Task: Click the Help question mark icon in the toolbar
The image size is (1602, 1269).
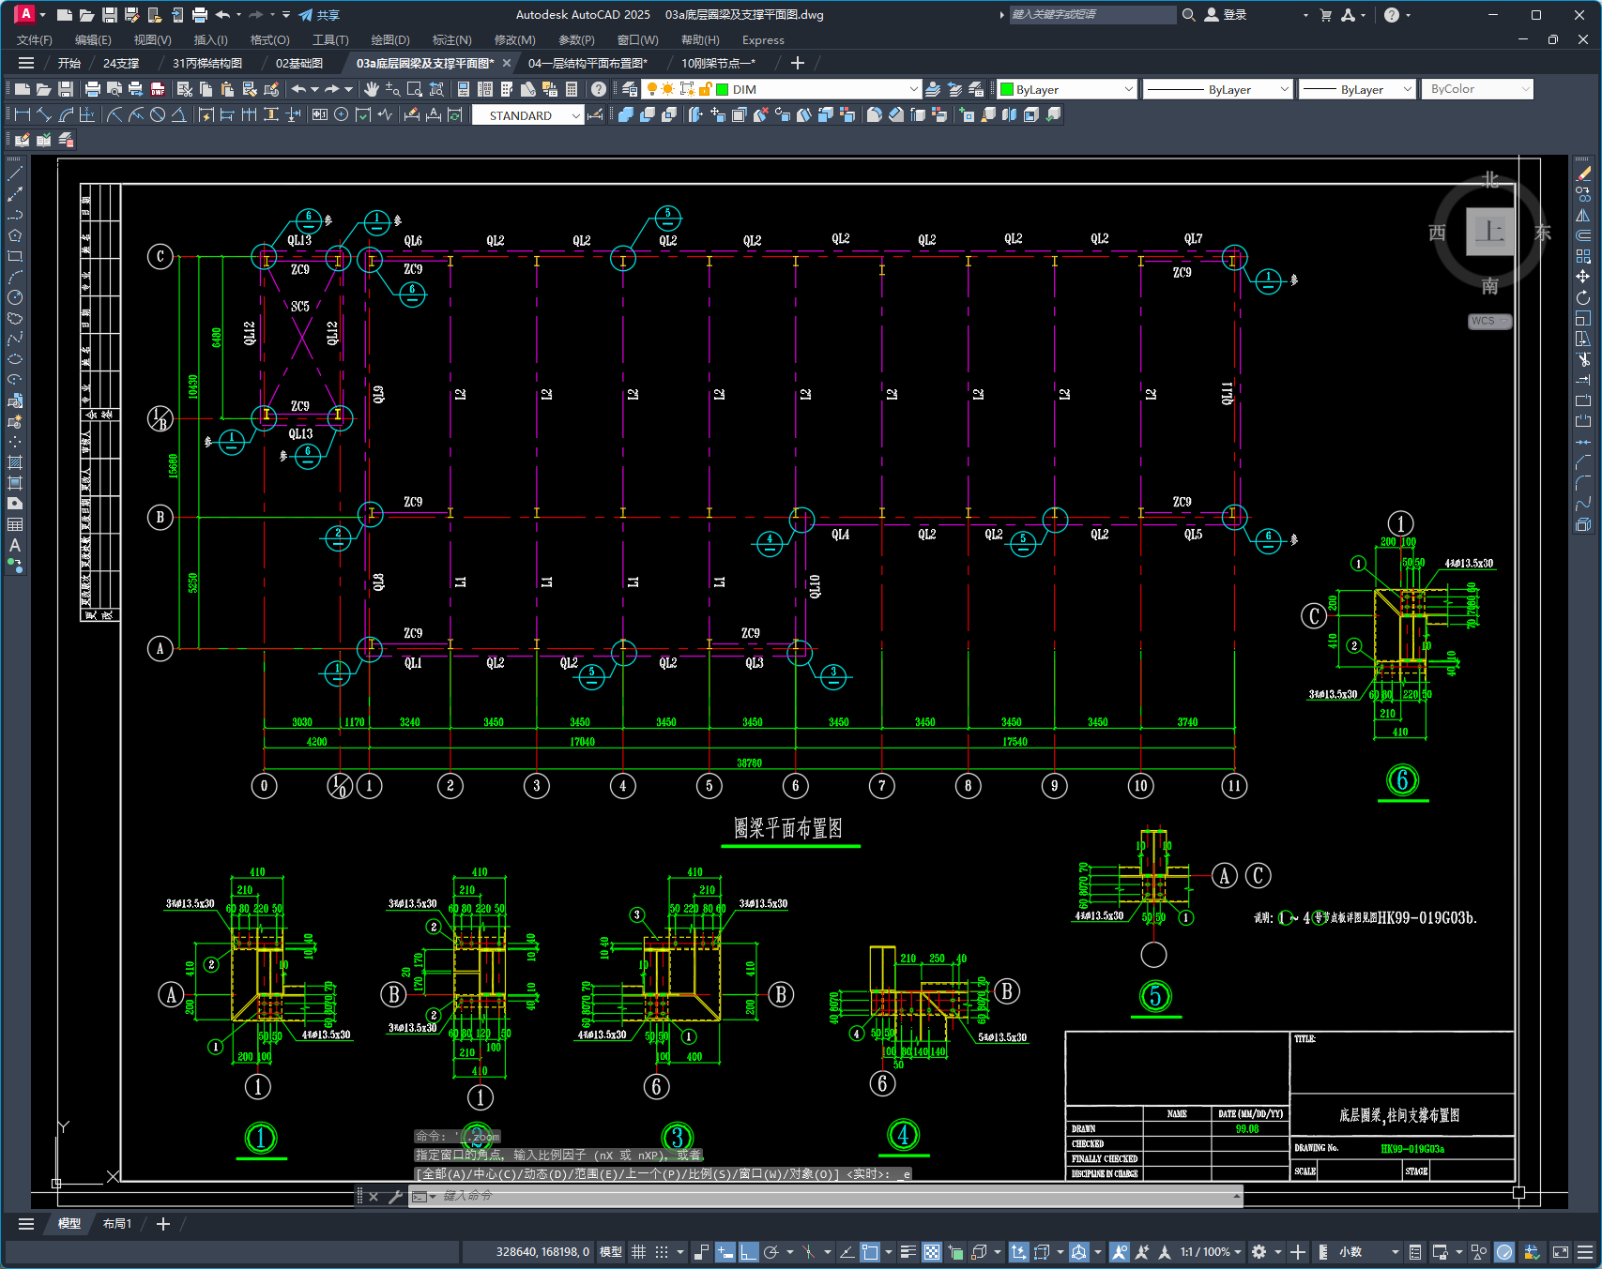Action: pyautogui.click(x=599, y=89)
